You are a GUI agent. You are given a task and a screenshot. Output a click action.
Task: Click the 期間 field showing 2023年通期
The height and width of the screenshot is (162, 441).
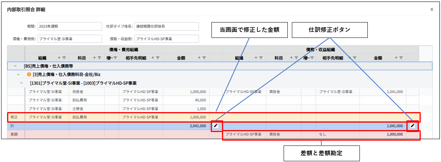coord(69,27)
